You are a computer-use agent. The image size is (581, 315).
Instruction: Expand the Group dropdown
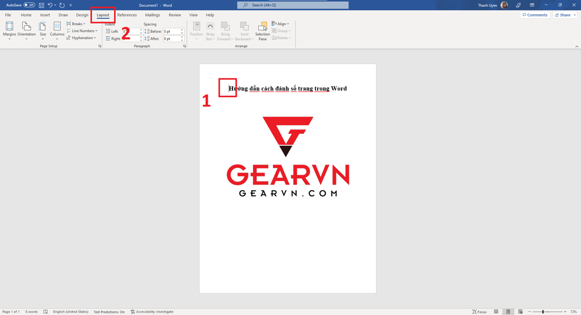[281, 31]
